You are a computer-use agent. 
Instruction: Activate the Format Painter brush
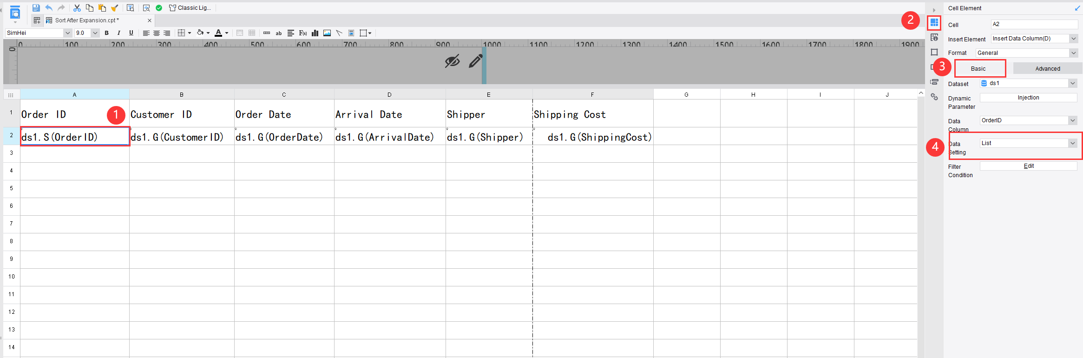coord(114,8)
